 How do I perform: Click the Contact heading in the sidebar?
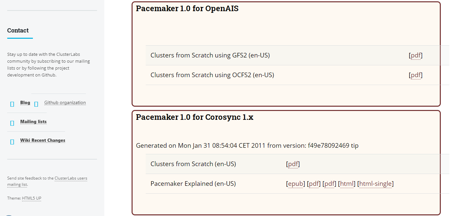(18, 31)
